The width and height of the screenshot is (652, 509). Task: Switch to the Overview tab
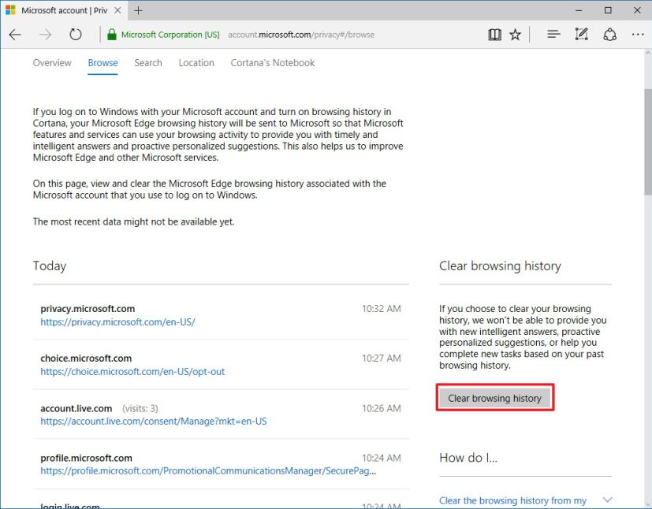(52, 63)
